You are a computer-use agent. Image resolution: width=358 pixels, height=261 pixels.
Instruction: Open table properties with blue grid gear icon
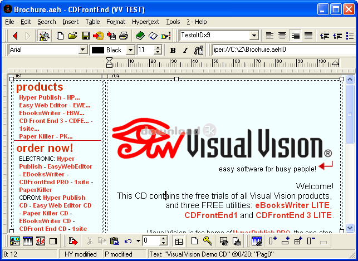tap(257, 241)
